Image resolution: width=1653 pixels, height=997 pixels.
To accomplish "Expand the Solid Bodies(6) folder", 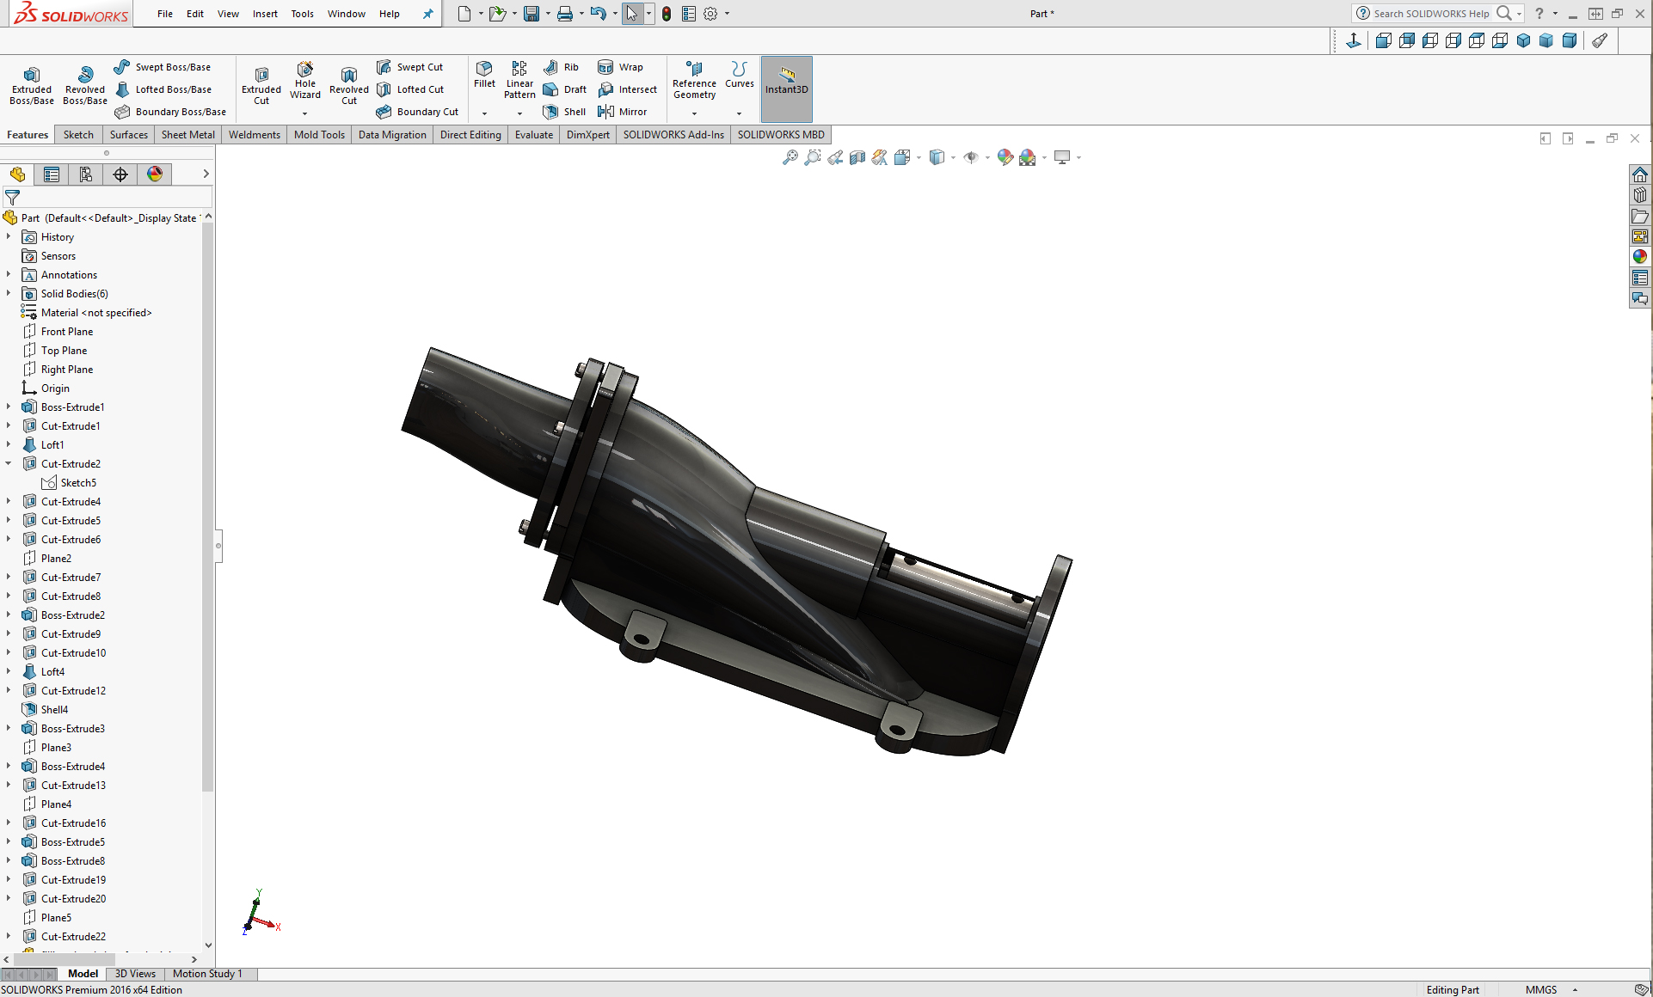I will click(9, 293).
